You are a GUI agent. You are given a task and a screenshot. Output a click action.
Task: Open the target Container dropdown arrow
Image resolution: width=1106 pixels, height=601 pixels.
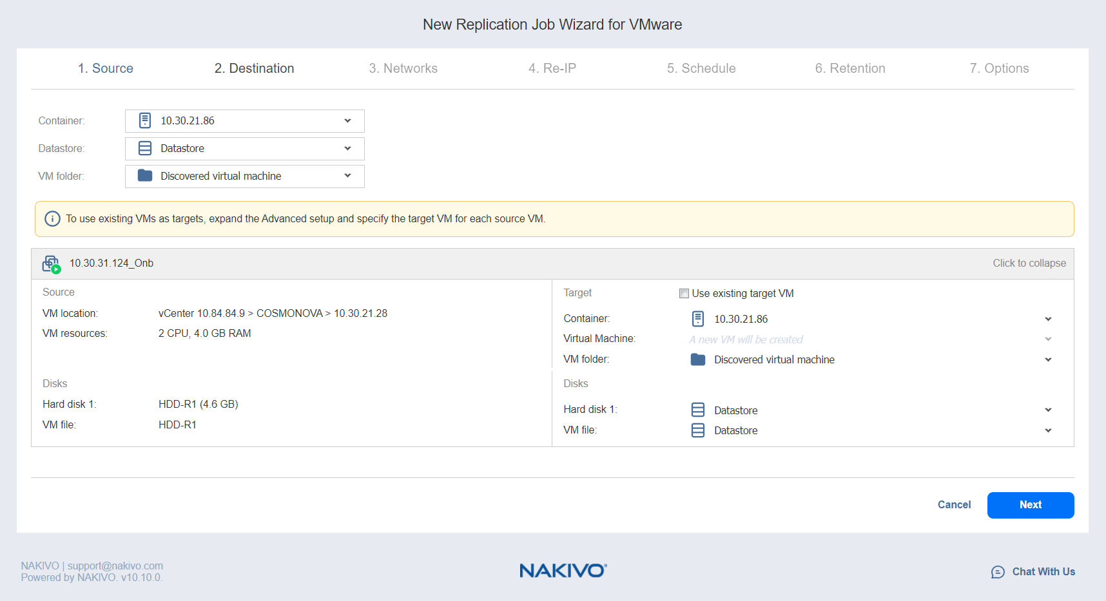pyautogui.click(x=1048, y=319)
